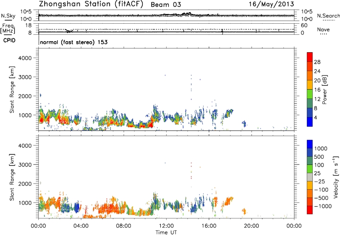Click the 'Zhongshan Station (fitACF)' title

click(x=91, y=4)
